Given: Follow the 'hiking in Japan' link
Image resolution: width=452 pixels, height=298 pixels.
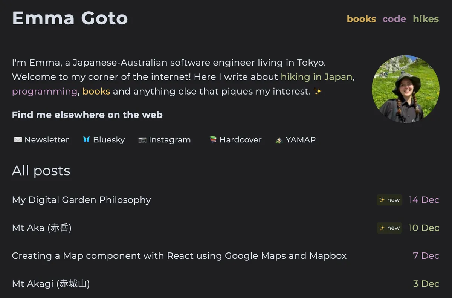Looking at the screenshot, I should [317, 77].
